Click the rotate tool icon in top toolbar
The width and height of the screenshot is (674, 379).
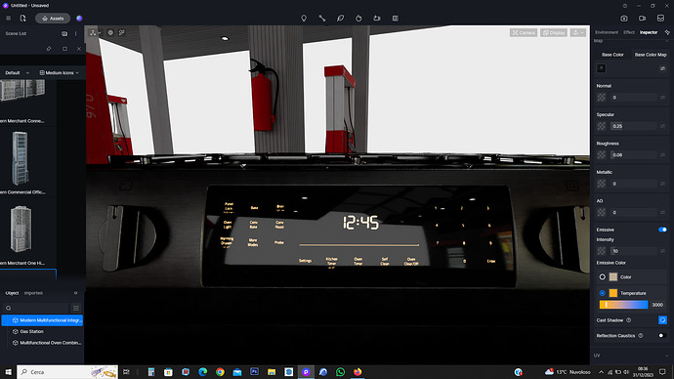click(x=358, y=18)
